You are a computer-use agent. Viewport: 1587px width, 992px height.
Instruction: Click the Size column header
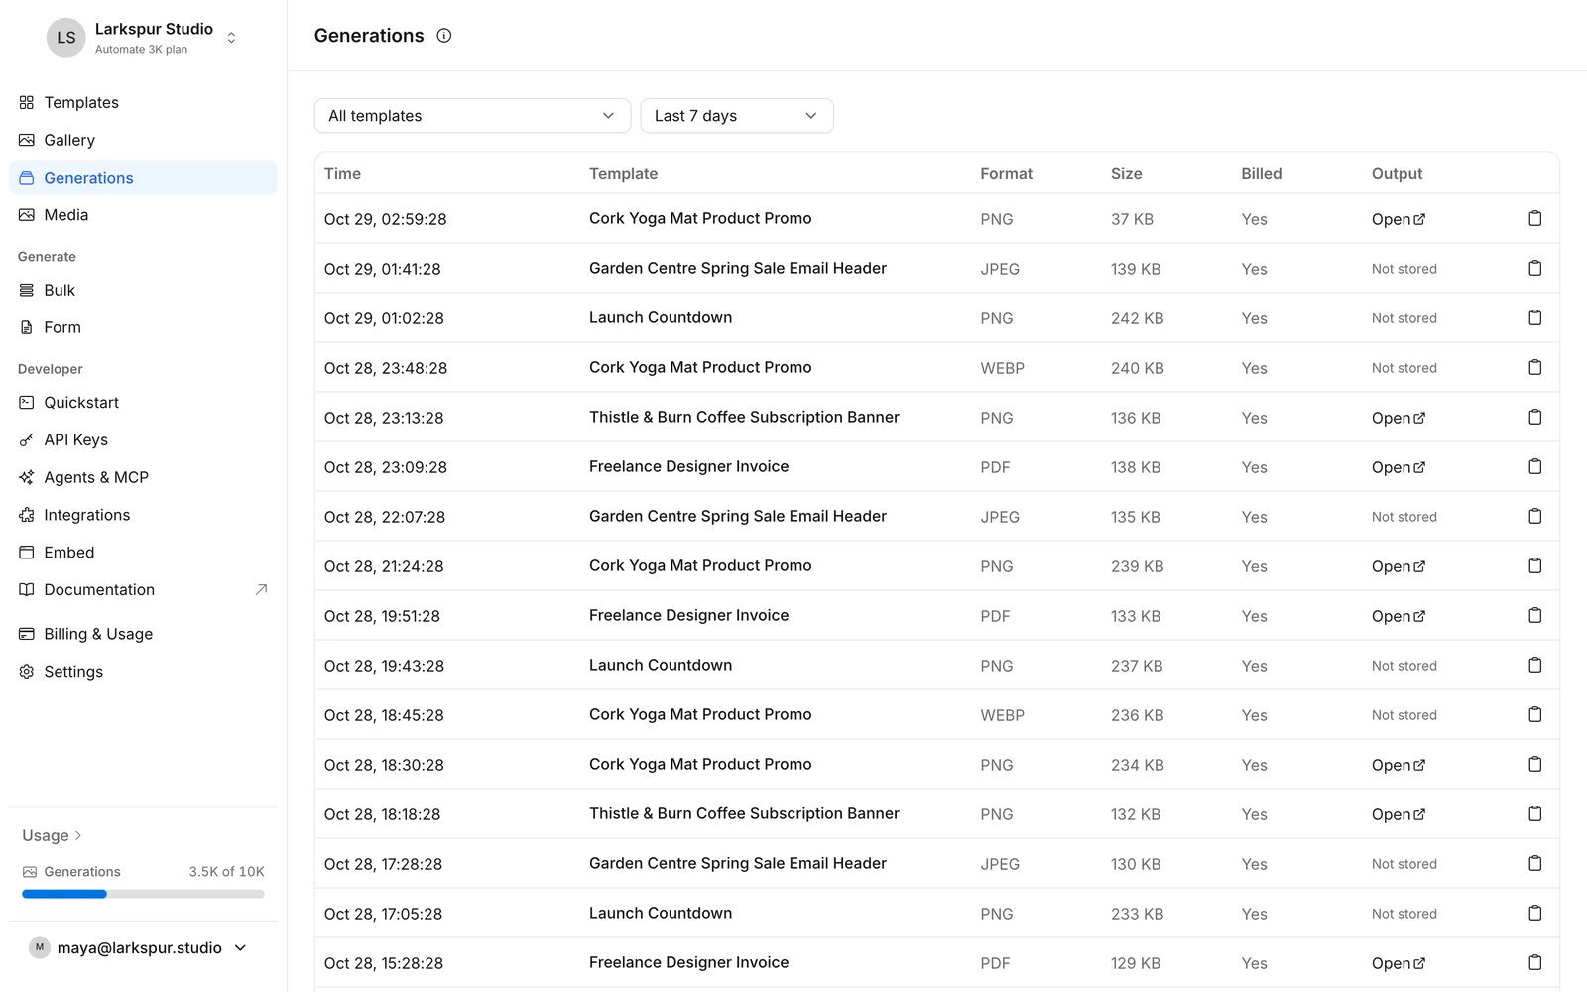click(x=1126, y=173)
